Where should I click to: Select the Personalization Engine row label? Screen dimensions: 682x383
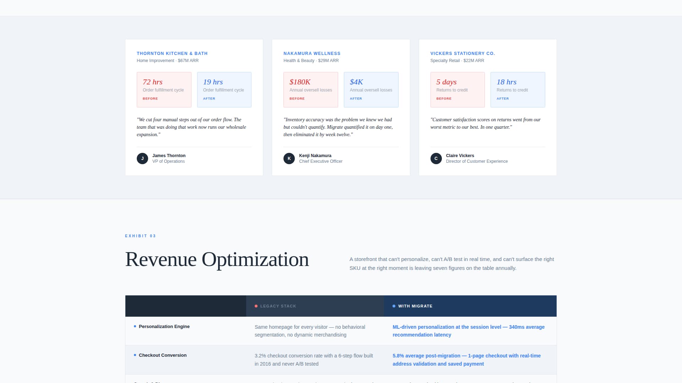click(164, 327)
